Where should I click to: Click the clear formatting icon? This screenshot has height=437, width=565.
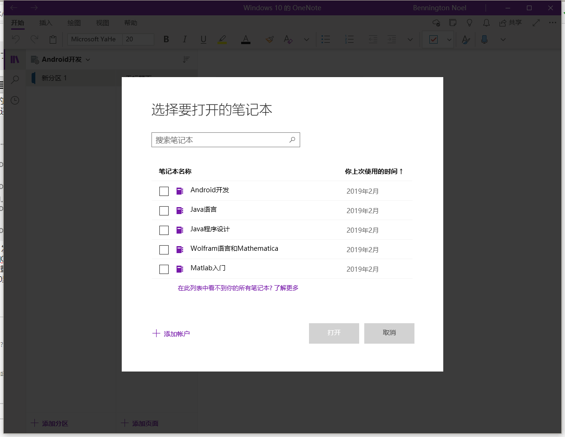[x=288, y=39]
